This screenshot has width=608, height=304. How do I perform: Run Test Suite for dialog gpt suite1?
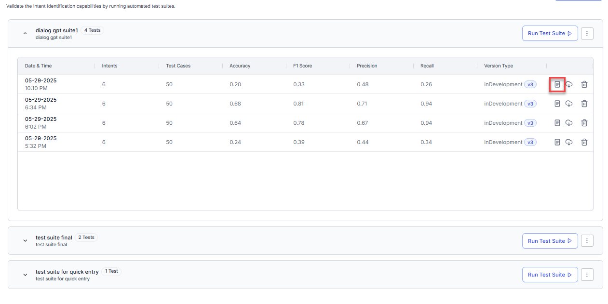click(549, 33)
